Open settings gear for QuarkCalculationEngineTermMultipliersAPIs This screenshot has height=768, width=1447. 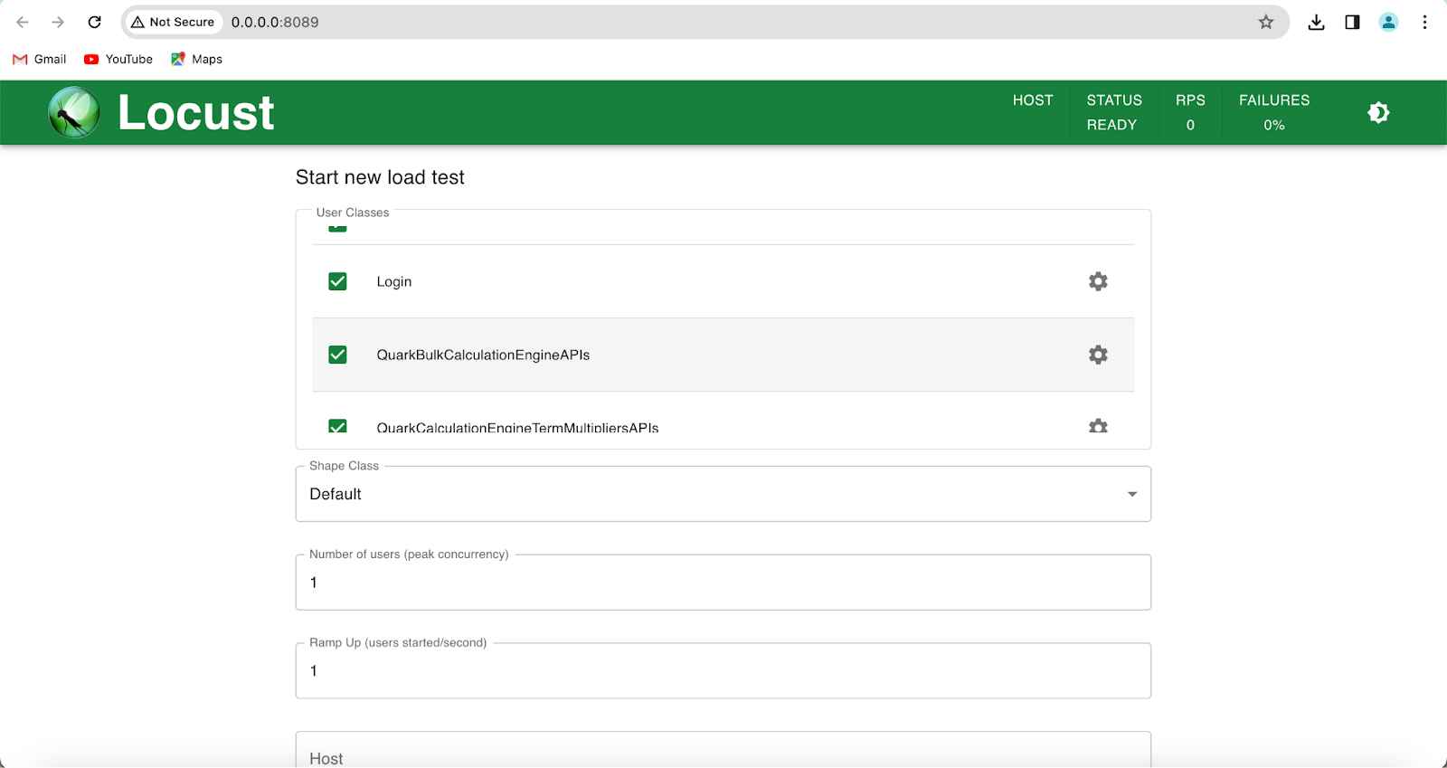[1098, 425]
